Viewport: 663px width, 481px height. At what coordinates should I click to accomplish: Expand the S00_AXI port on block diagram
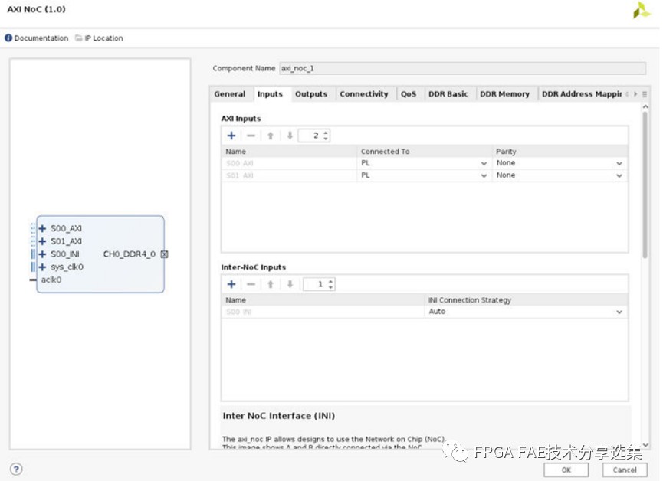[42, 229]
